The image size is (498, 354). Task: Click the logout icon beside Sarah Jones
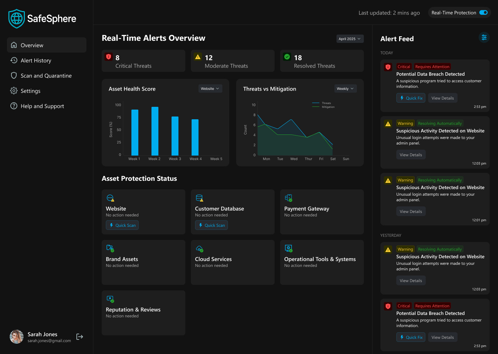point(80,337)
